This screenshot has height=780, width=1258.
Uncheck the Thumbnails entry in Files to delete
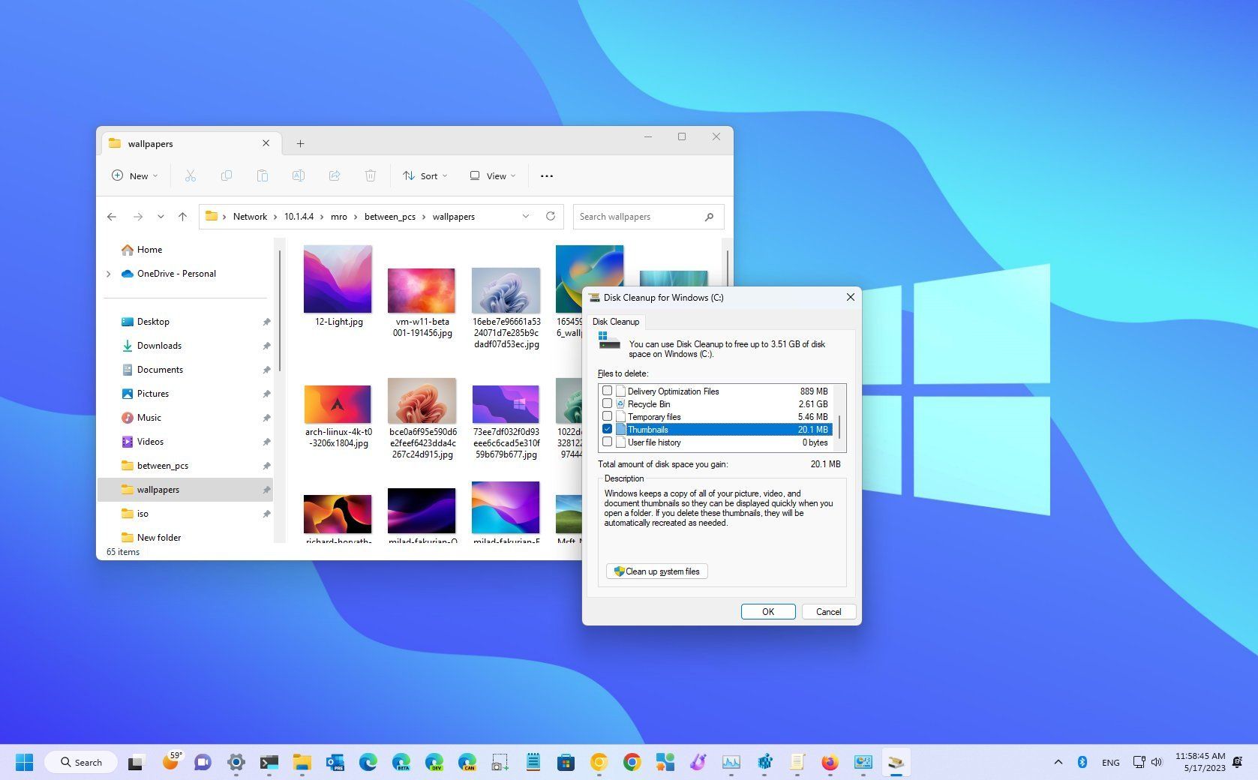608,429
